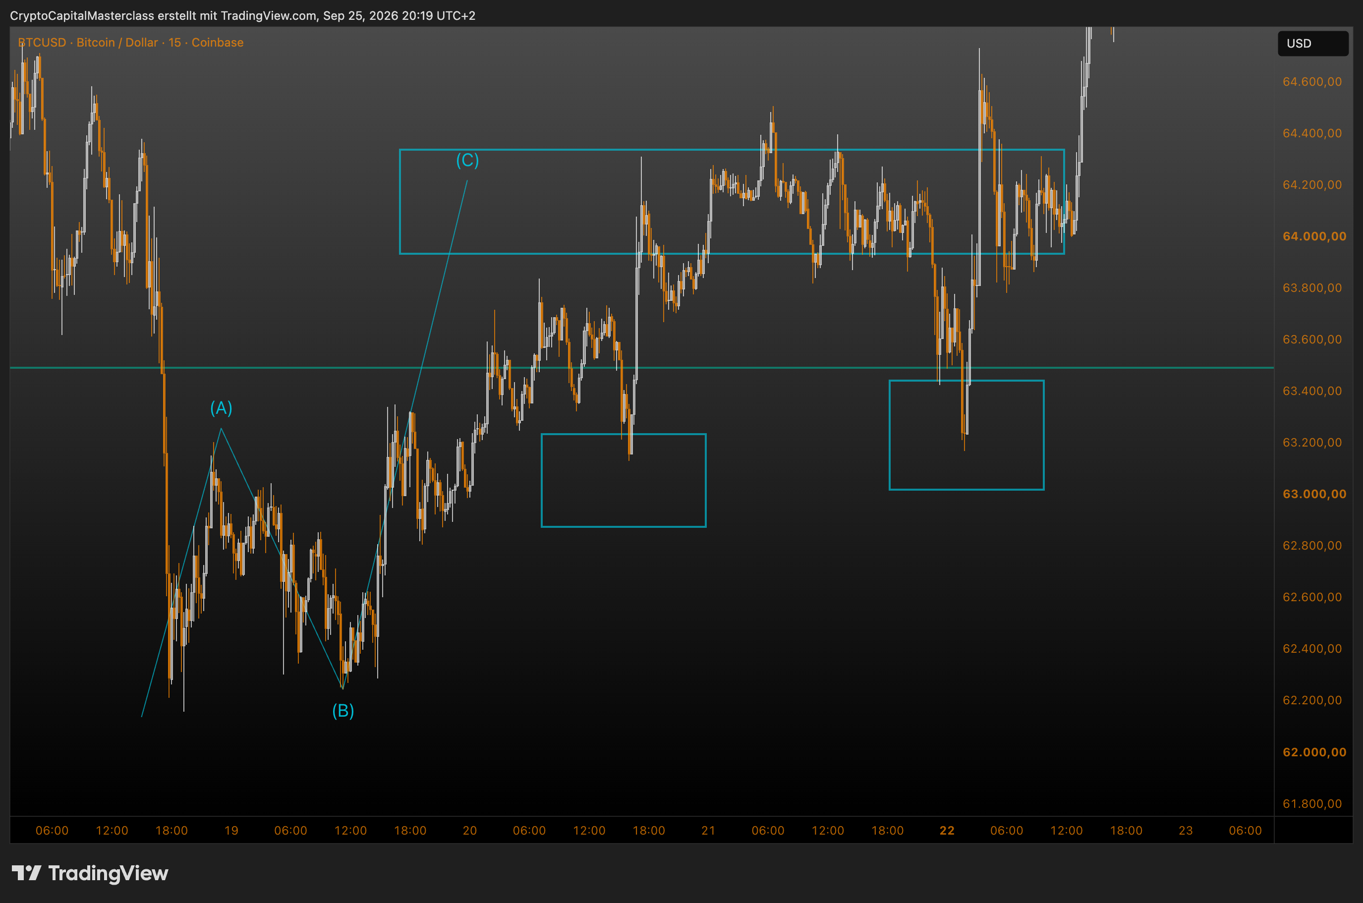Click the 62.000,00 price label

(x=1314, y=752)
